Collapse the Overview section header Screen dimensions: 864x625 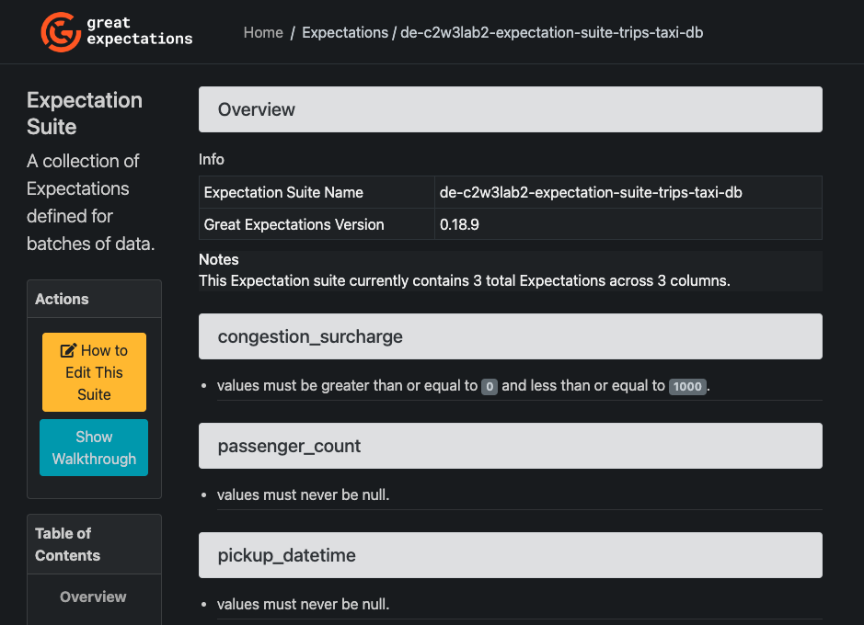(510, 109)
